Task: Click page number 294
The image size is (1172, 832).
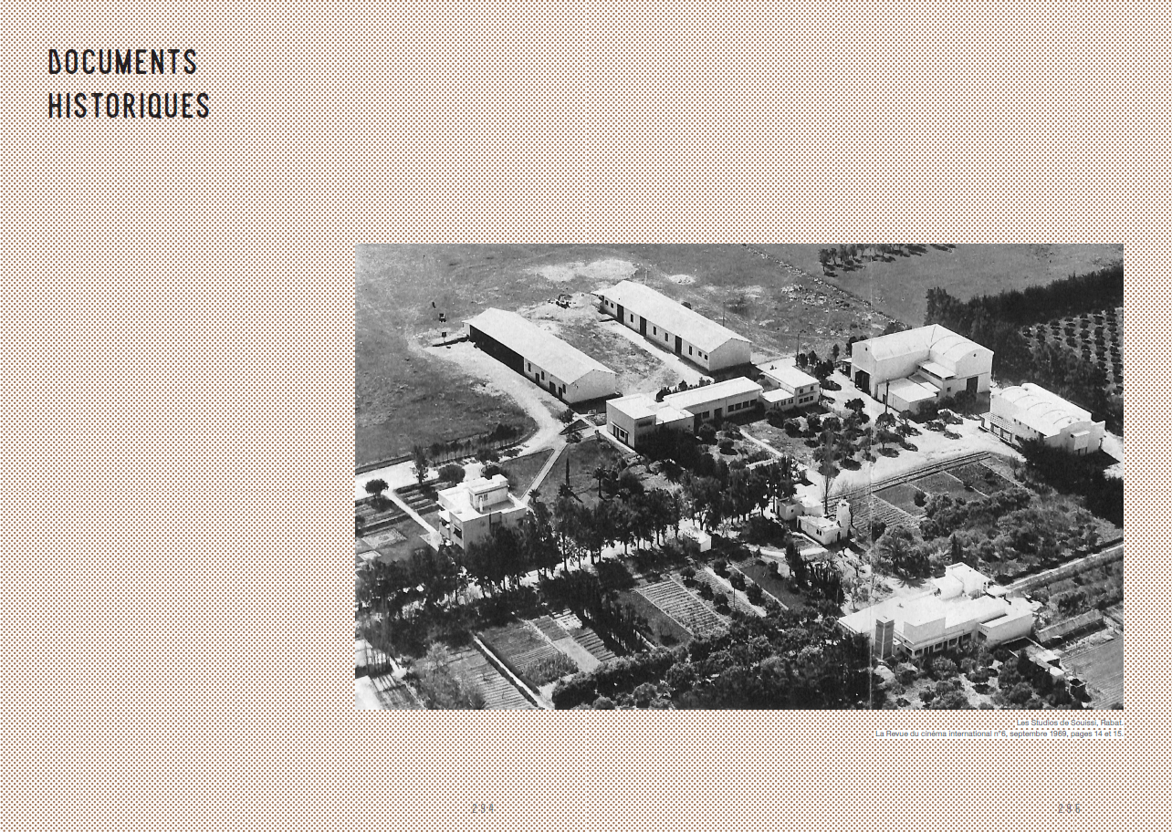Action: pos(483,808)
